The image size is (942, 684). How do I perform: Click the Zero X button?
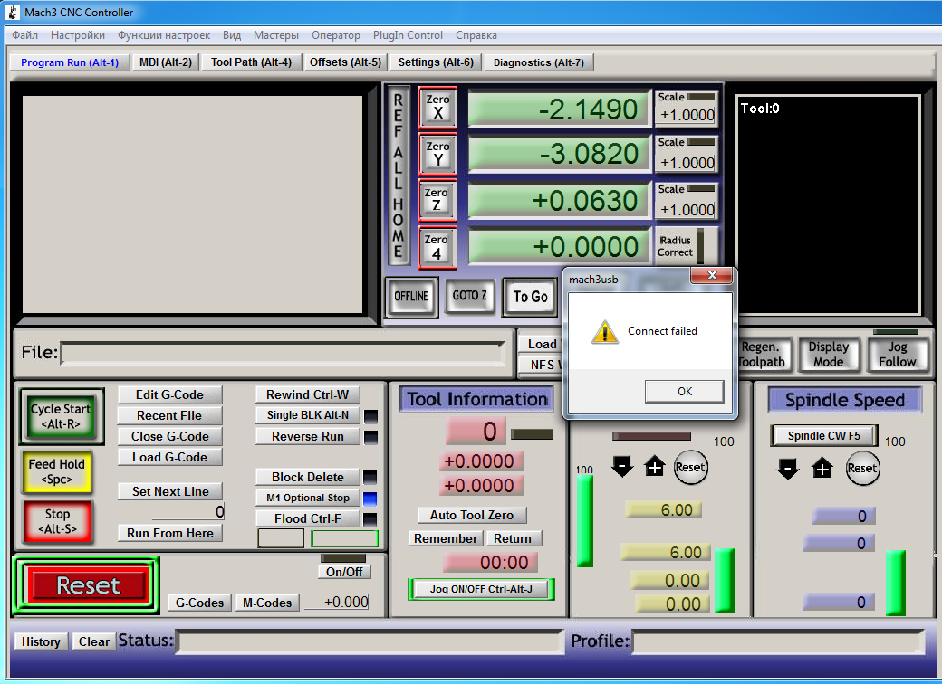438,108
